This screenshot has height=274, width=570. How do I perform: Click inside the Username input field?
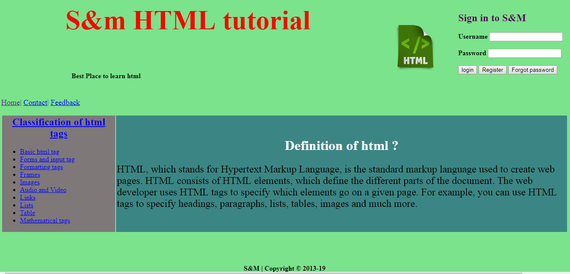[x=525, y=37]
